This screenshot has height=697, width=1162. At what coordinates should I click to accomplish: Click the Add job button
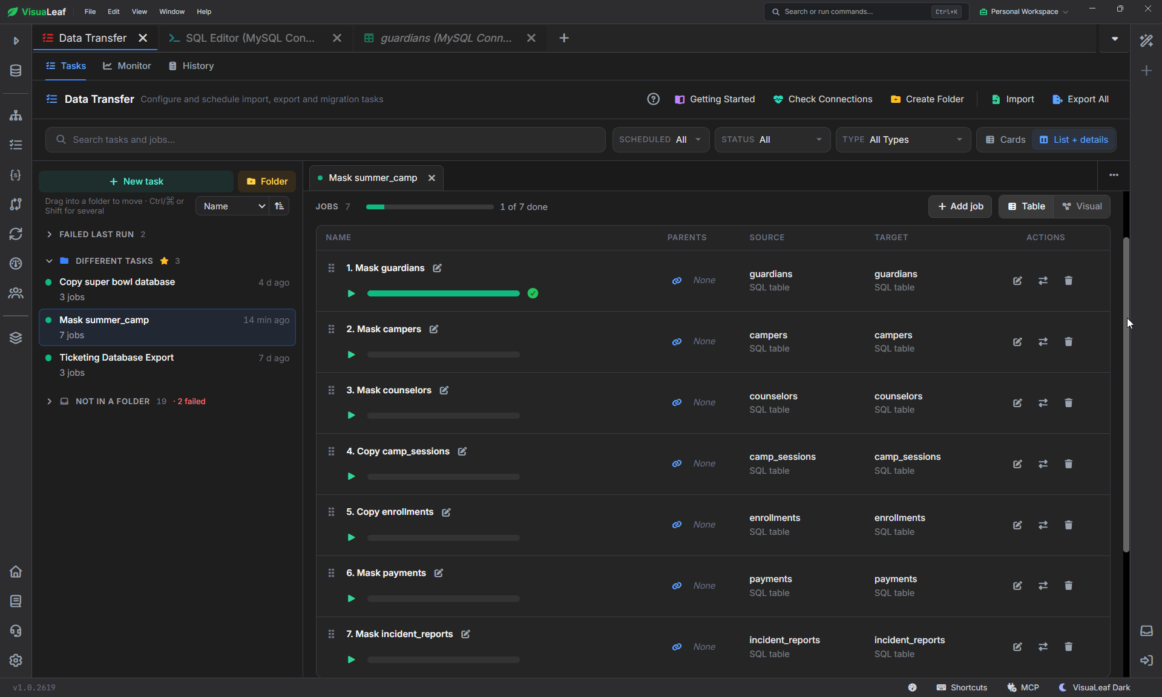(x=960, y=206)
